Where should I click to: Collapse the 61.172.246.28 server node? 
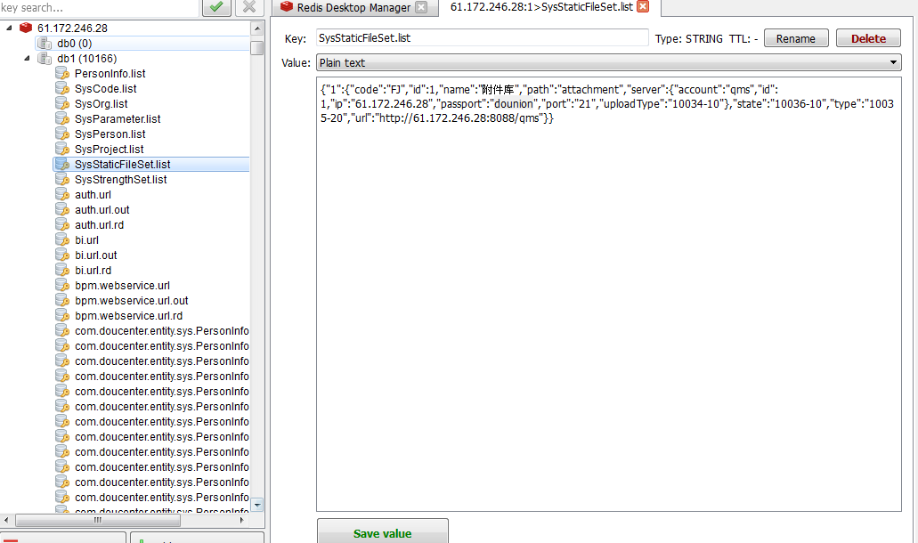pyautogui.click(x=9, y=28)
